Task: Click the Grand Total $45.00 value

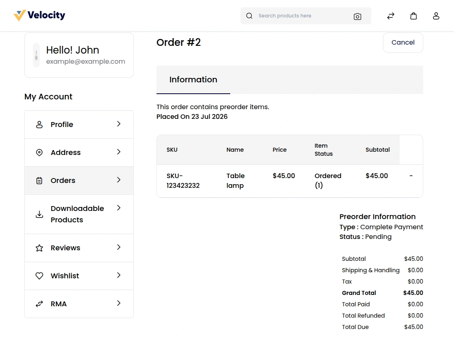Action: coord(413,293)
